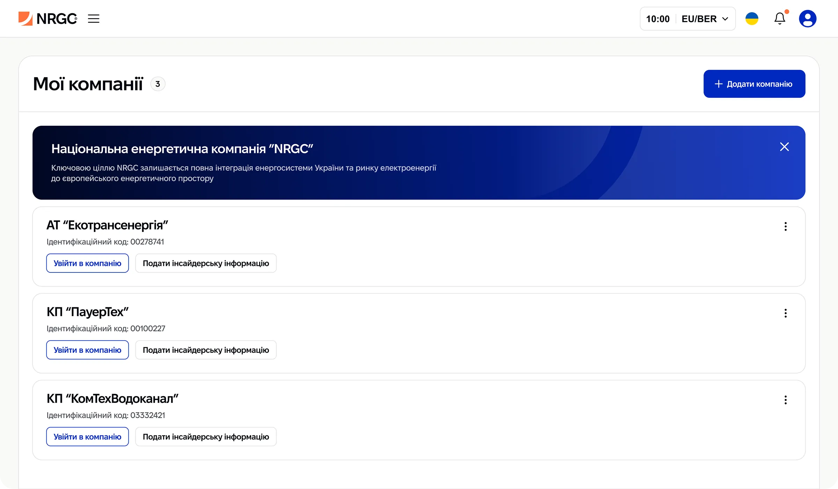The image size is (838, 489).
Task: Click the companies count badge 3
Action: [x=158, y=84]
